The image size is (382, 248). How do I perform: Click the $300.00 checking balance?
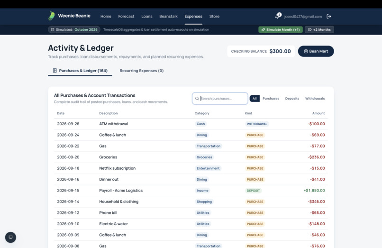(280, 51)
